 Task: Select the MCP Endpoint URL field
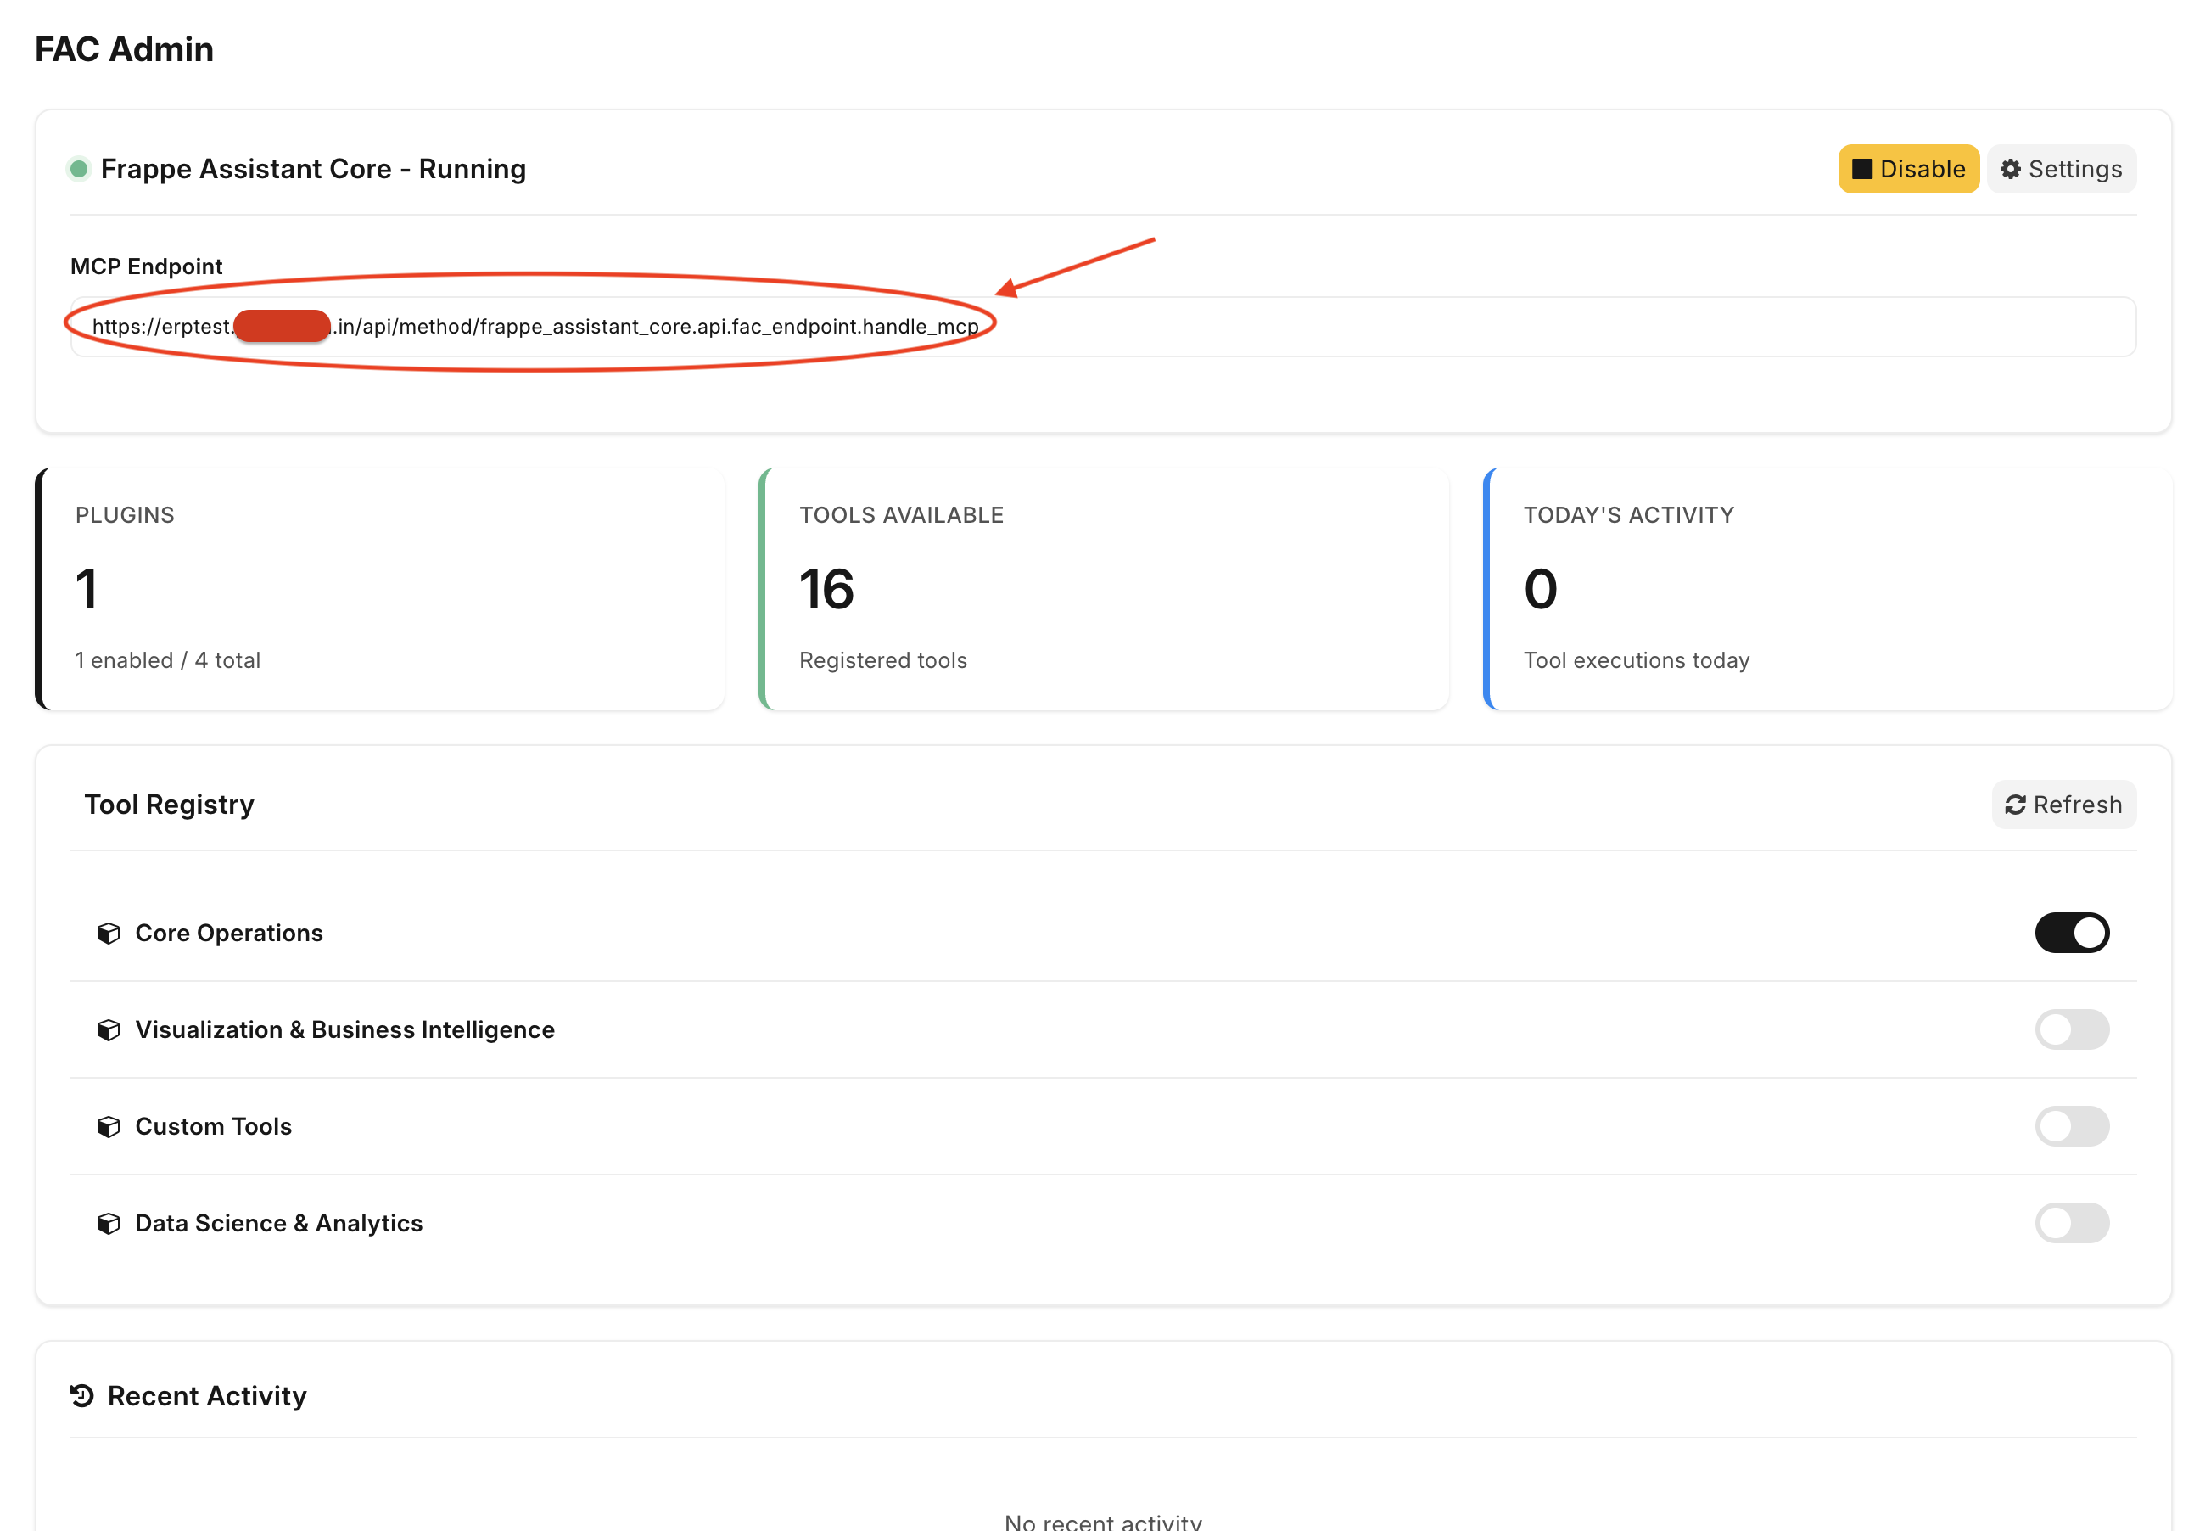[x=1103, y=326]
